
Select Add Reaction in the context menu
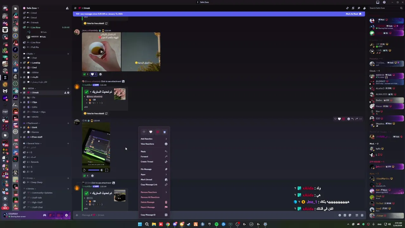(x=154, y=139)
